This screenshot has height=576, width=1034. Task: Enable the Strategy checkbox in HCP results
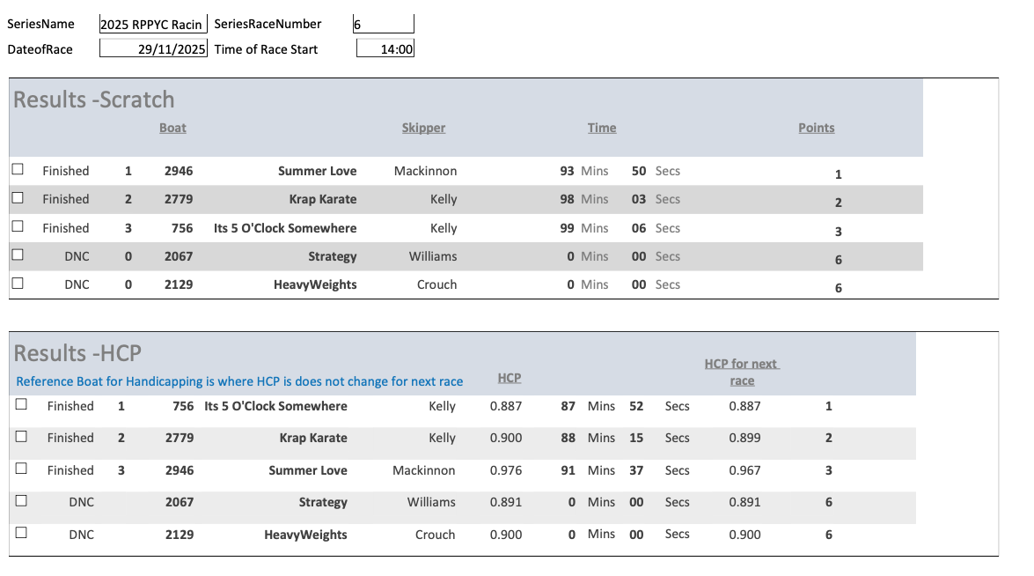21,500
